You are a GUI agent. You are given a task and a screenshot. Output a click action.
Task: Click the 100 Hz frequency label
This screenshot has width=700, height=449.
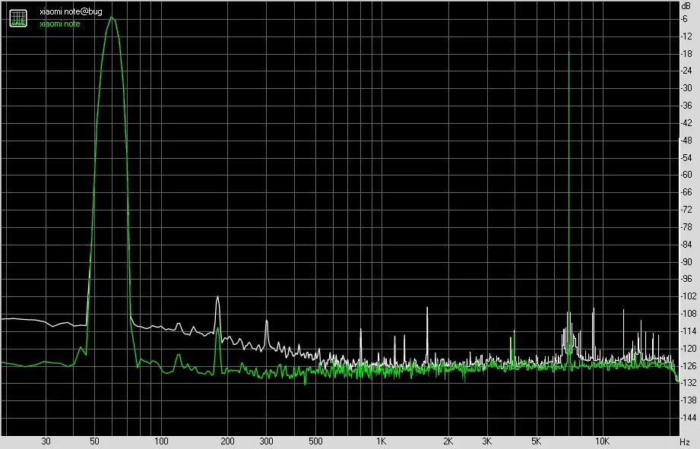point(161,441)
